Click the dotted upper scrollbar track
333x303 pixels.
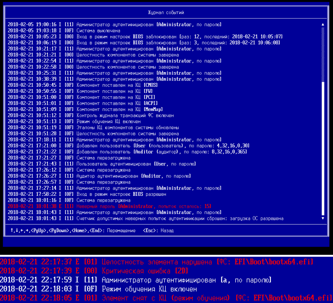pyautogui.click(x=323, y=54)
